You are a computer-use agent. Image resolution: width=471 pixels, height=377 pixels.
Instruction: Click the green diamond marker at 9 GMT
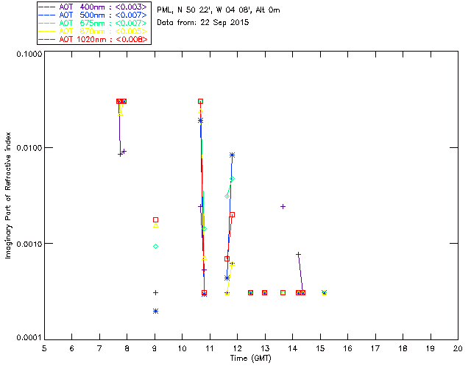[155, 247]
